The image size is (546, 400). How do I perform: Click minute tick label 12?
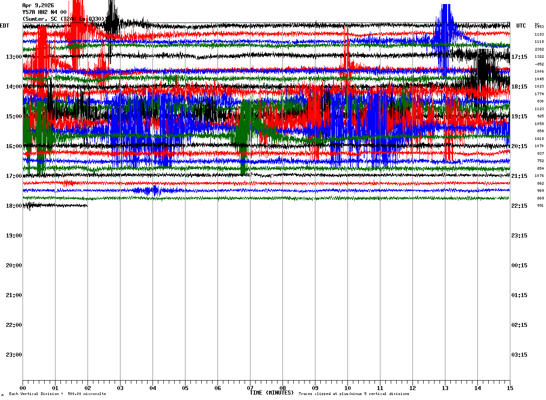coord(412,388)
